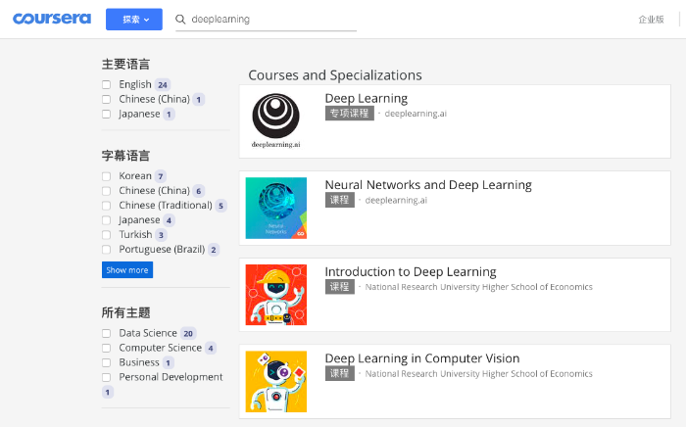Viewport: 686px width, 427px height.
Task: Open the Neural Networks course thumbnail
Action: click(276, 208)
